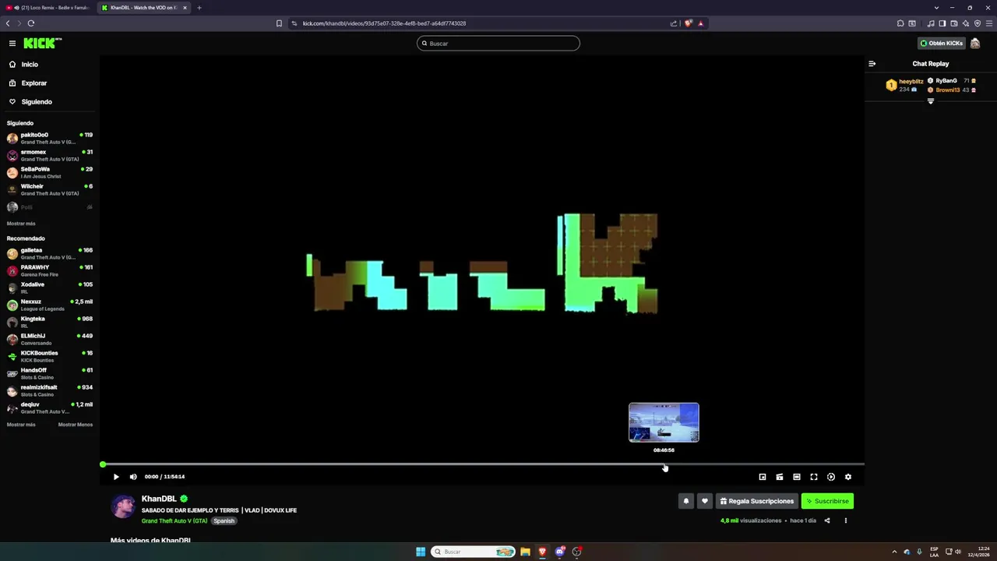Expand Mostrar más under Siguiendo
The width and height of the screenshot is (997, 561).
(x=21, y=224)
